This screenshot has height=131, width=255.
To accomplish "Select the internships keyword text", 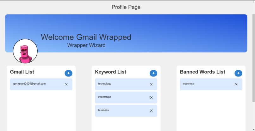I will [x=105, y=97].
